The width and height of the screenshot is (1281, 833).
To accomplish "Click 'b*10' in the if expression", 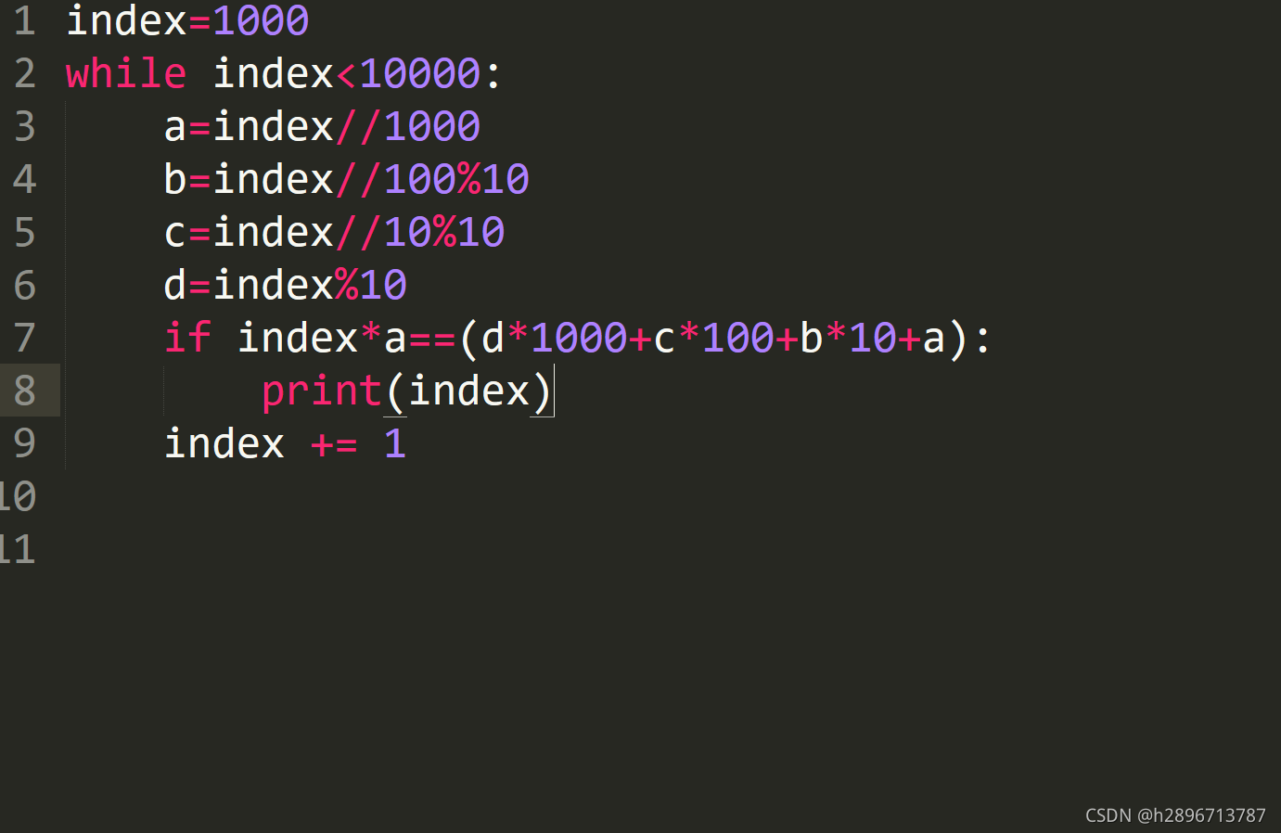I will pos(848,339).
